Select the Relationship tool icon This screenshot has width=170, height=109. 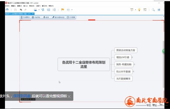pyautogui.click(x=43, y=10)
